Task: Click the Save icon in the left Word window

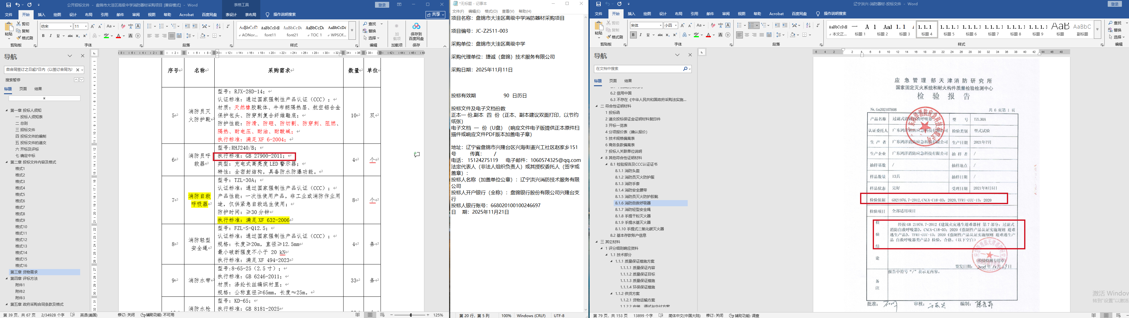Action: coord(8,5)
